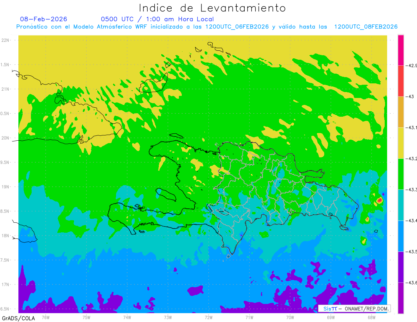Click the blue legend swatch between -43.4 and -43.5

(x=401, y=236)
